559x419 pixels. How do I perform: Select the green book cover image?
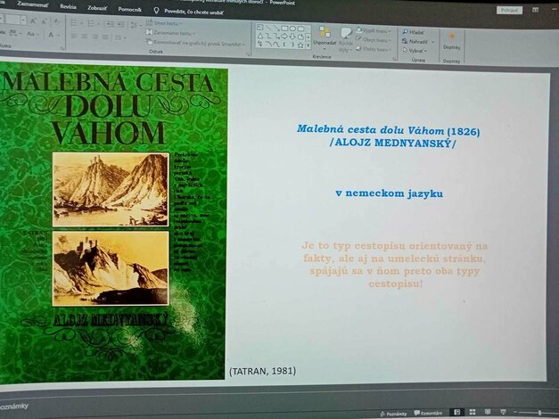(112, 222)
